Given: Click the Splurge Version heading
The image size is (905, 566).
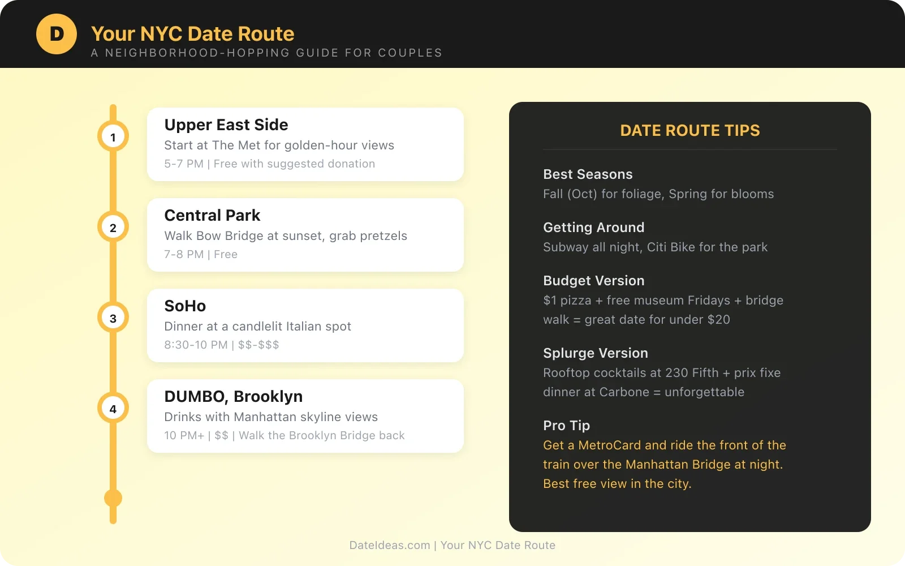Looking at the screenshot, I should click(596, 353).
